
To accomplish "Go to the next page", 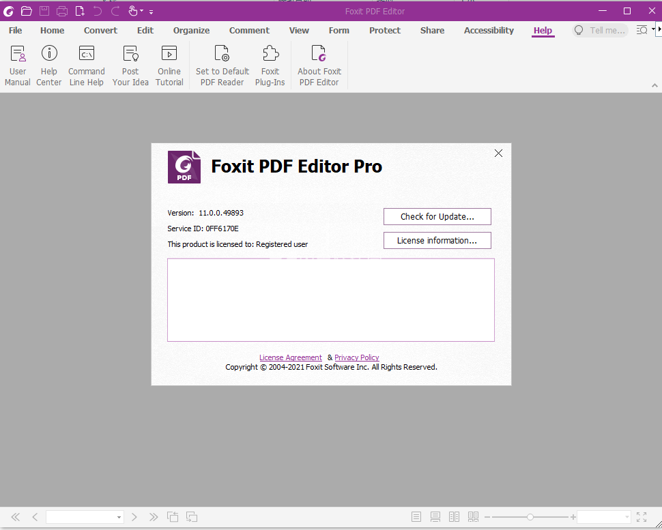I will pos(134,517).
